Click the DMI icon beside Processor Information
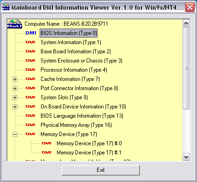197x182 pixels. coord(30,70)
